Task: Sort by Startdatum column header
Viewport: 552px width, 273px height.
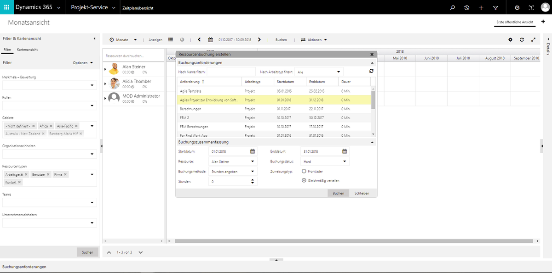Action: [x=289, y=81]
